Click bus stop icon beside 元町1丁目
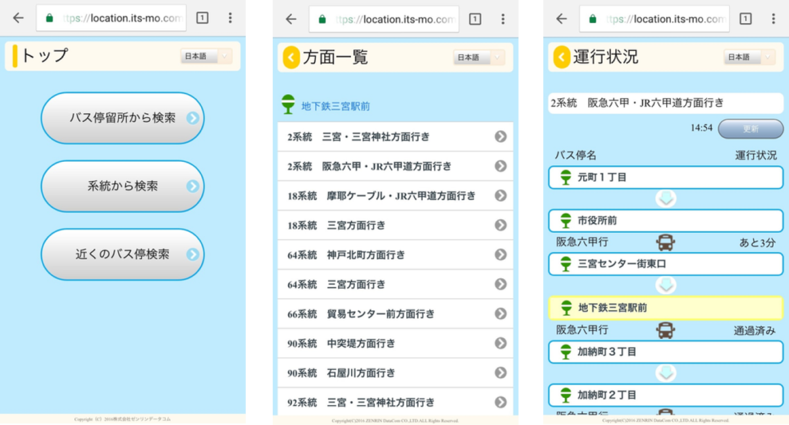The width and height of the screenshot is (789, 425). 565,177
